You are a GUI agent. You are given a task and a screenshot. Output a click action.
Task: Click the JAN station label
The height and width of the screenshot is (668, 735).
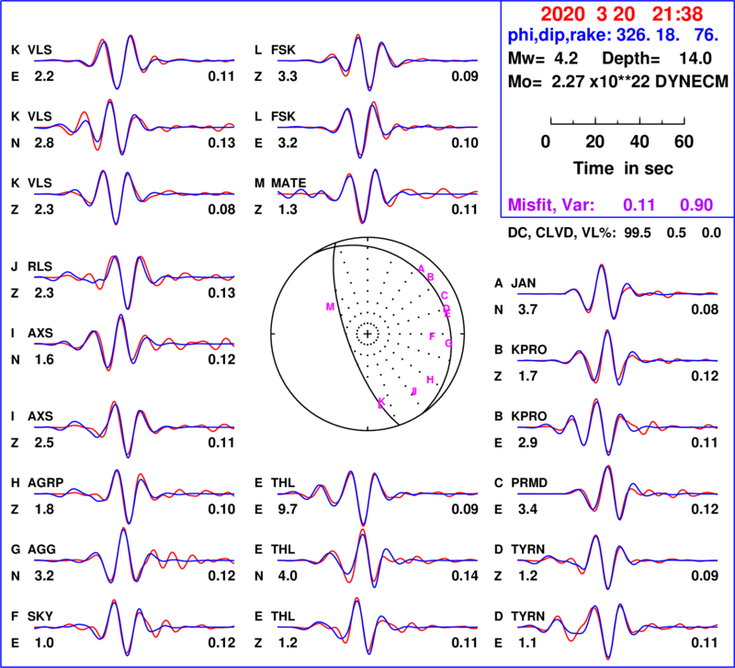523,283
